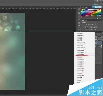Add an Invert adjustment layer

86,30
